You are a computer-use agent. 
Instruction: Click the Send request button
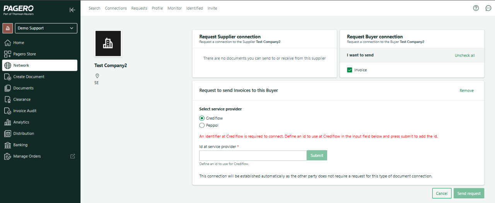point(469,193)
